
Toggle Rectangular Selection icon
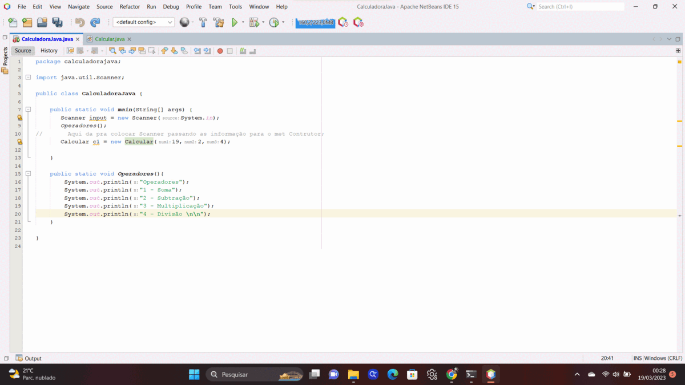[152, 51]
